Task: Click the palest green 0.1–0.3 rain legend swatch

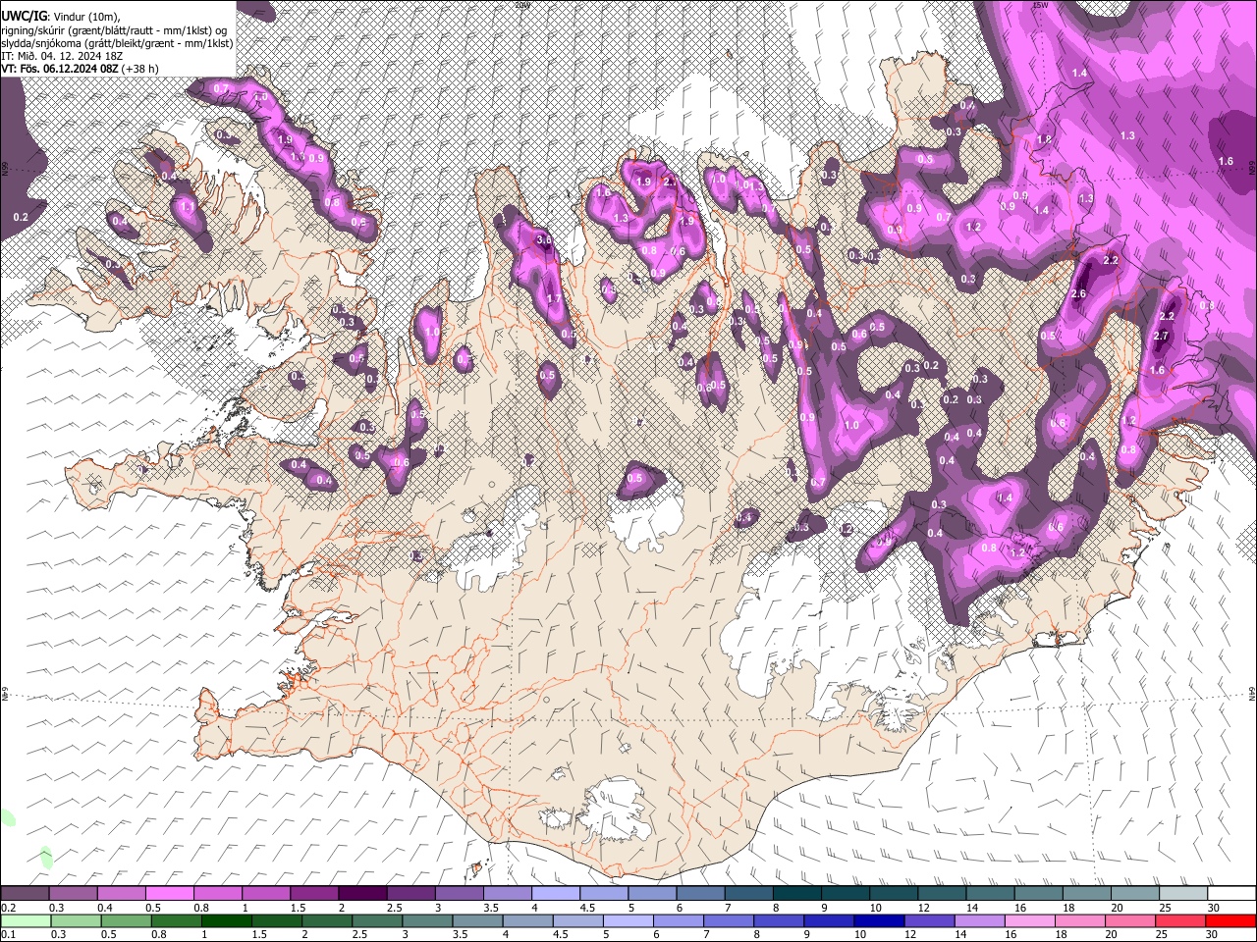Action: tap(26, 920)
